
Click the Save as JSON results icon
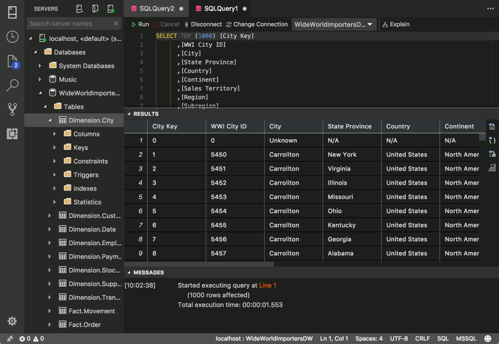[x=492, y=140]
